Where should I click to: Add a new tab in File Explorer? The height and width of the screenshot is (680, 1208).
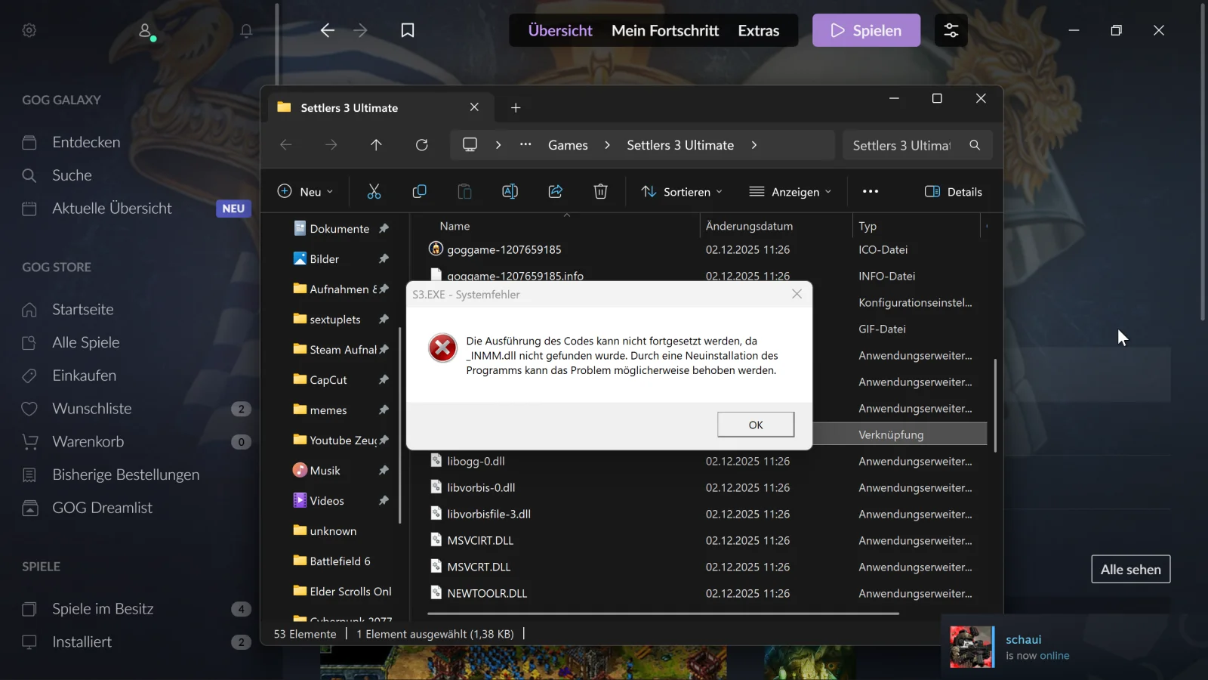pyautogui.click(x=516, y=108)
